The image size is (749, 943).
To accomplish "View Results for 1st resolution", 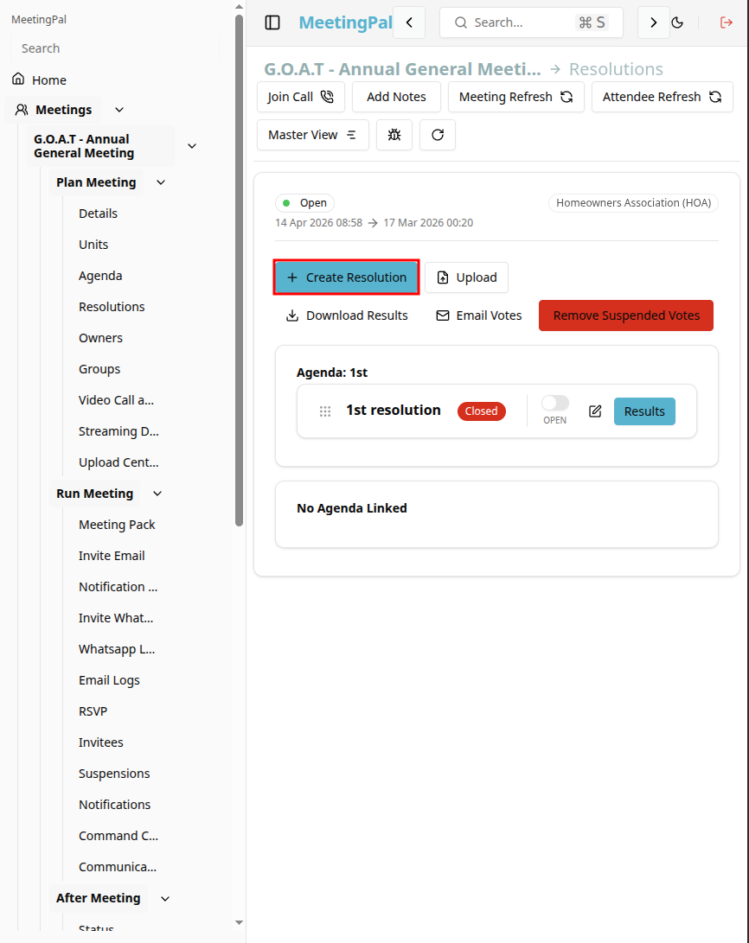I will click(644, 411).
